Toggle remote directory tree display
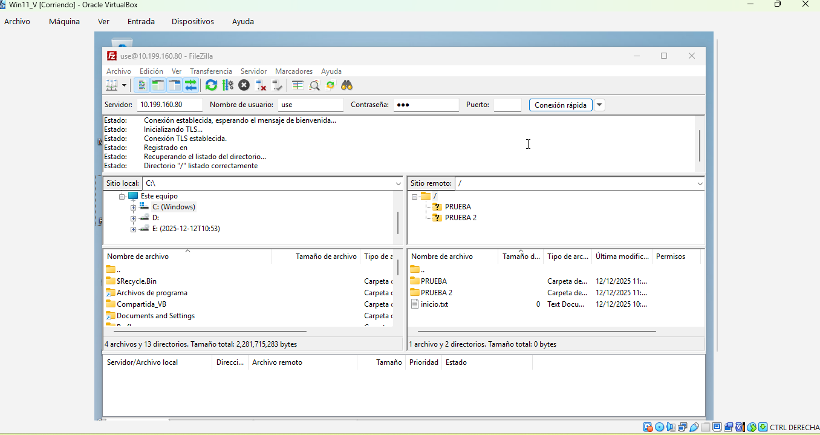This screenshot has width=820, height=435. coord(175,85)
